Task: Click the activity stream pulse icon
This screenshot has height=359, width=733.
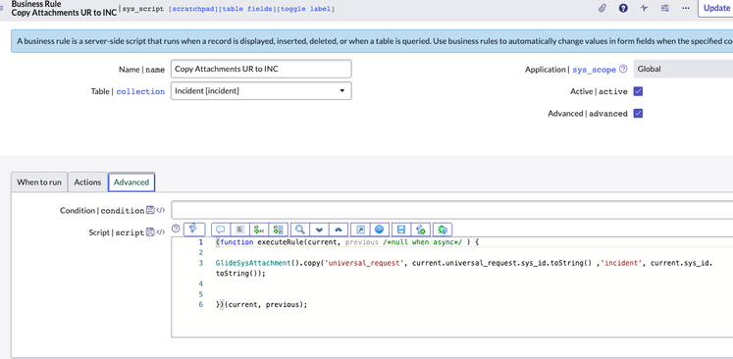Action: tap(644, 8)
